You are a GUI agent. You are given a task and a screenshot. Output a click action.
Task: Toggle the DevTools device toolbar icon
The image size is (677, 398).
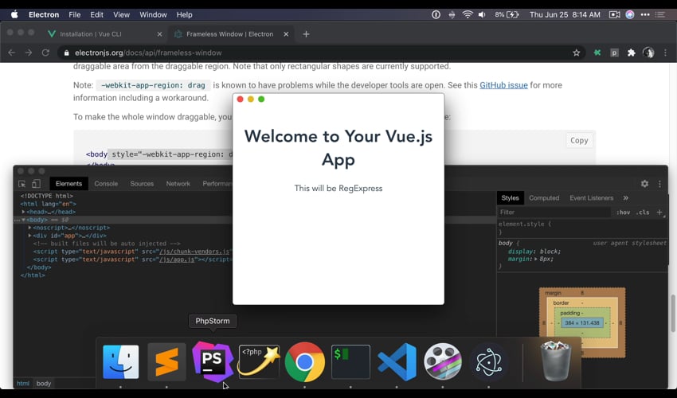click(x=37, y=184)
